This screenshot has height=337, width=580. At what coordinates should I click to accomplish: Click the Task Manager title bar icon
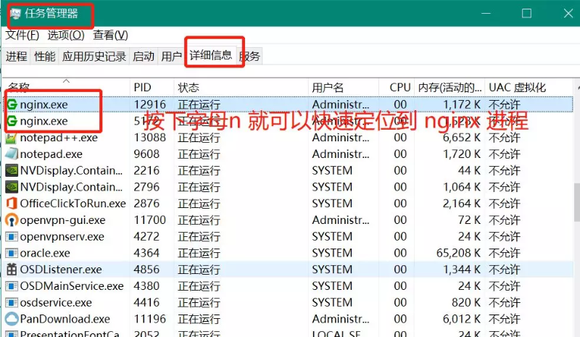pyautogui.click(x=15, y=14)
